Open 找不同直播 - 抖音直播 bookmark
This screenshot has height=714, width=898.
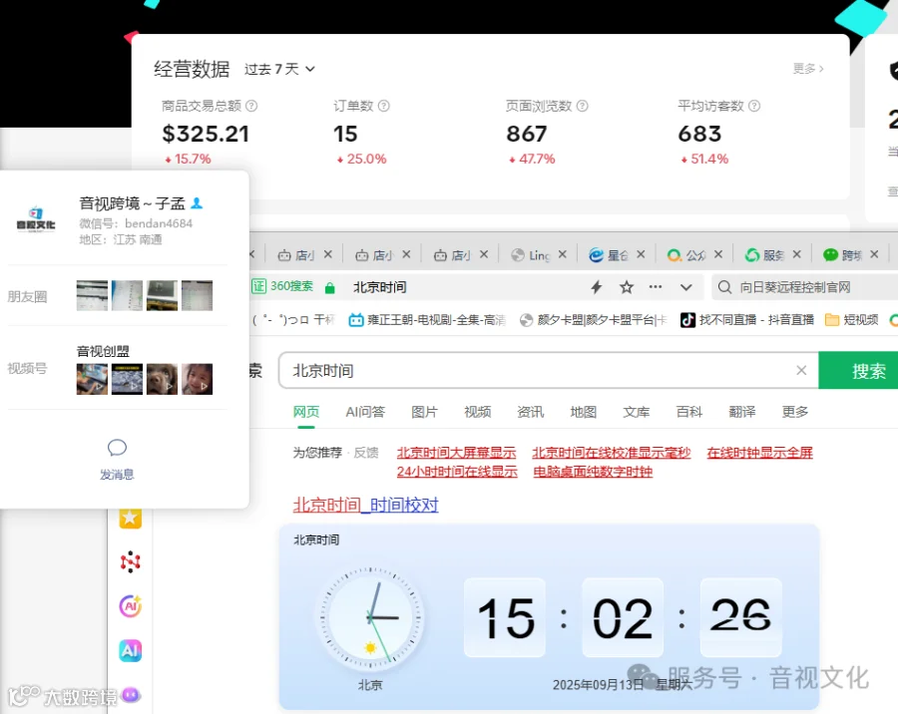point(747,319)
